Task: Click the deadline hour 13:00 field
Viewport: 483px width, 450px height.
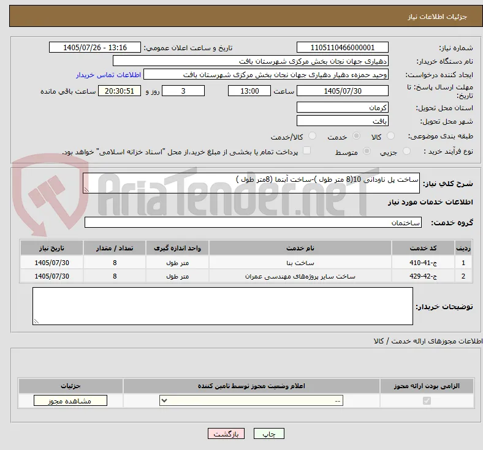Action: tap(249, 91)
